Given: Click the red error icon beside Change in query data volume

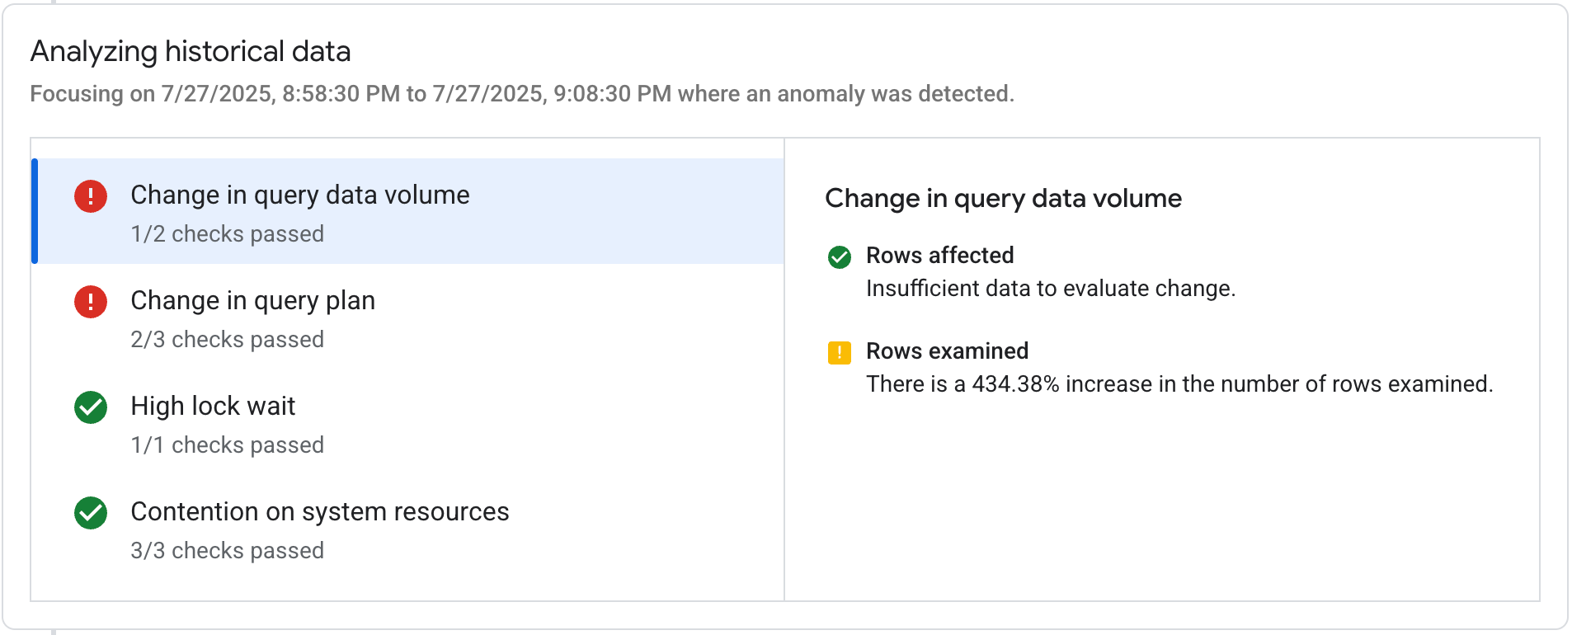Looking at the screenshot, I should (90, 196).
